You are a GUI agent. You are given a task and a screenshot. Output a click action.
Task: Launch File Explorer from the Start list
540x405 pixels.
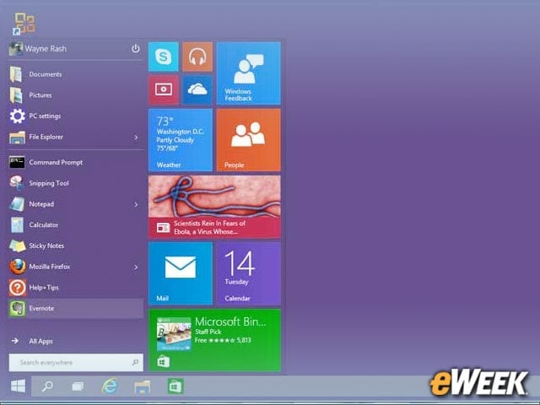coord(69,137)
